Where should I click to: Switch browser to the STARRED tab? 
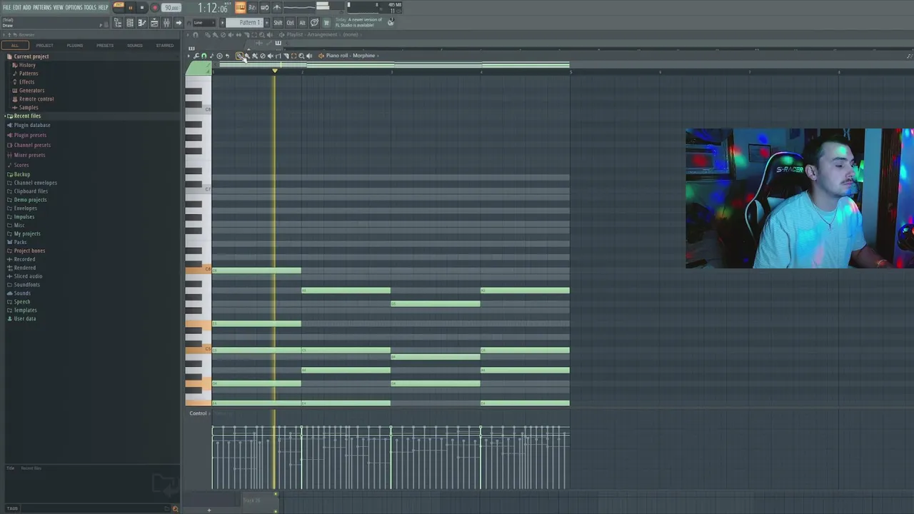[165, 45]
